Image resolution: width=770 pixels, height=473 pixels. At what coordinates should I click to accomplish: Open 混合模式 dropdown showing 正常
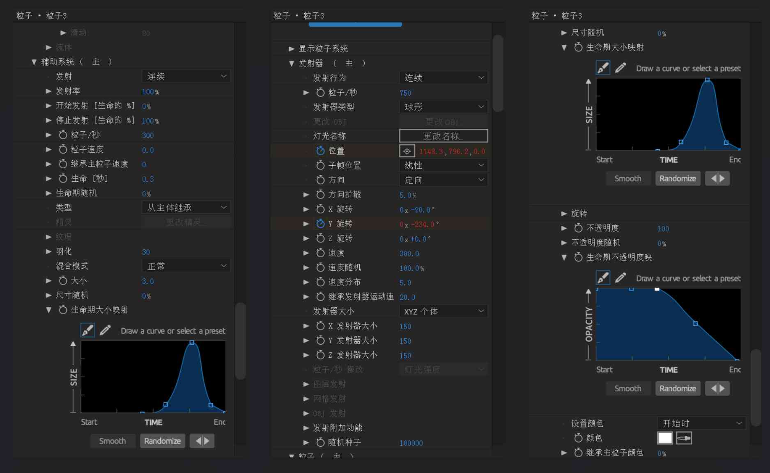[x=186, y=266]
